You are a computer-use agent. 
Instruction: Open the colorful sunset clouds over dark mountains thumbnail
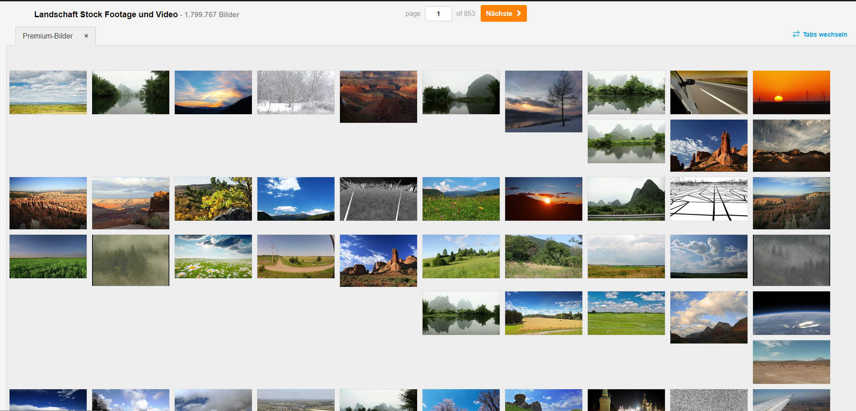pos(213,92)
